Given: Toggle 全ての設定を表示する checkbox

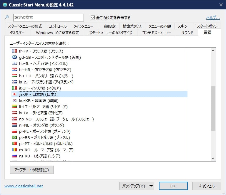Looking at the screenshot, I should click(x=93, y=18).
